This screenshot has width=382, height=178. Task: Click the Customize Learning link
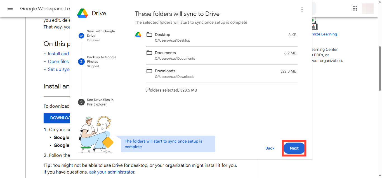point(324,34)
